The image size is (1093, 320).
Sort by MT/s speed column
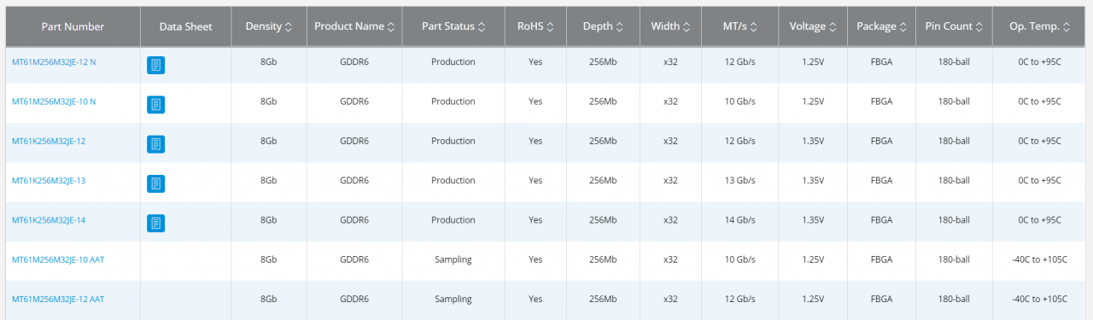click(739, 26)
